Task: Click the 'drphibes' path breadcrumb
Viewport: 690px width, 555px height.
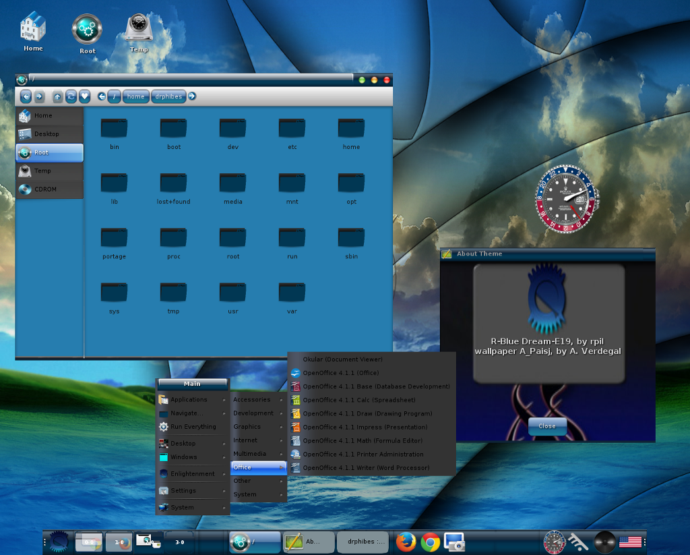Action: [x=168, y=96]
